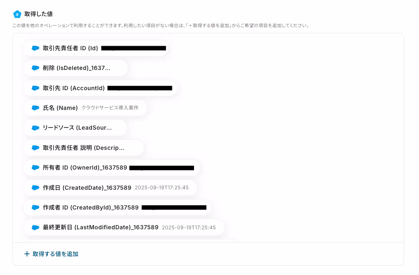
Task: Select the 作成日 (CreatedDate)_1637589 chip
Action: pyautogui.click(x=111, y=188)
